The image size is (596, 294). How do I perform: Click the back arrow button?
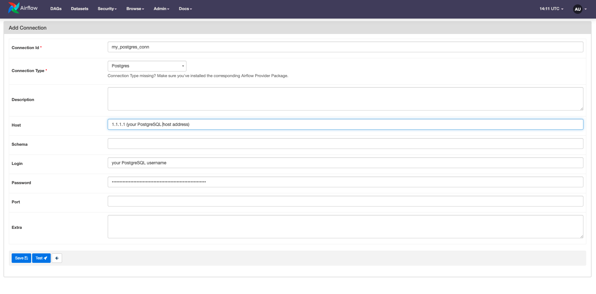pos(57,258)
